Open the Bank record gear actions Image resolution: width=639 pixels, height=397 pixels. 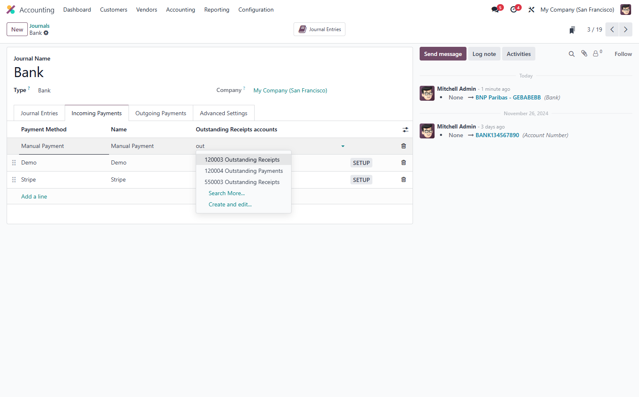tap(46, 33)
